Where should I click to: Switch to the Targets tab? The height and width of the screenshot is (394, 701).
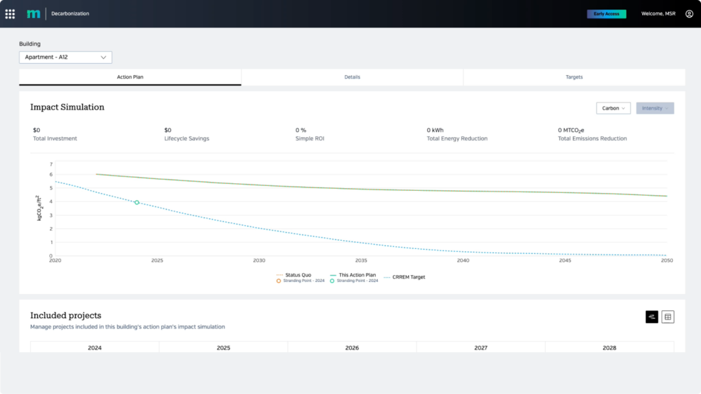tap(574, 77)
